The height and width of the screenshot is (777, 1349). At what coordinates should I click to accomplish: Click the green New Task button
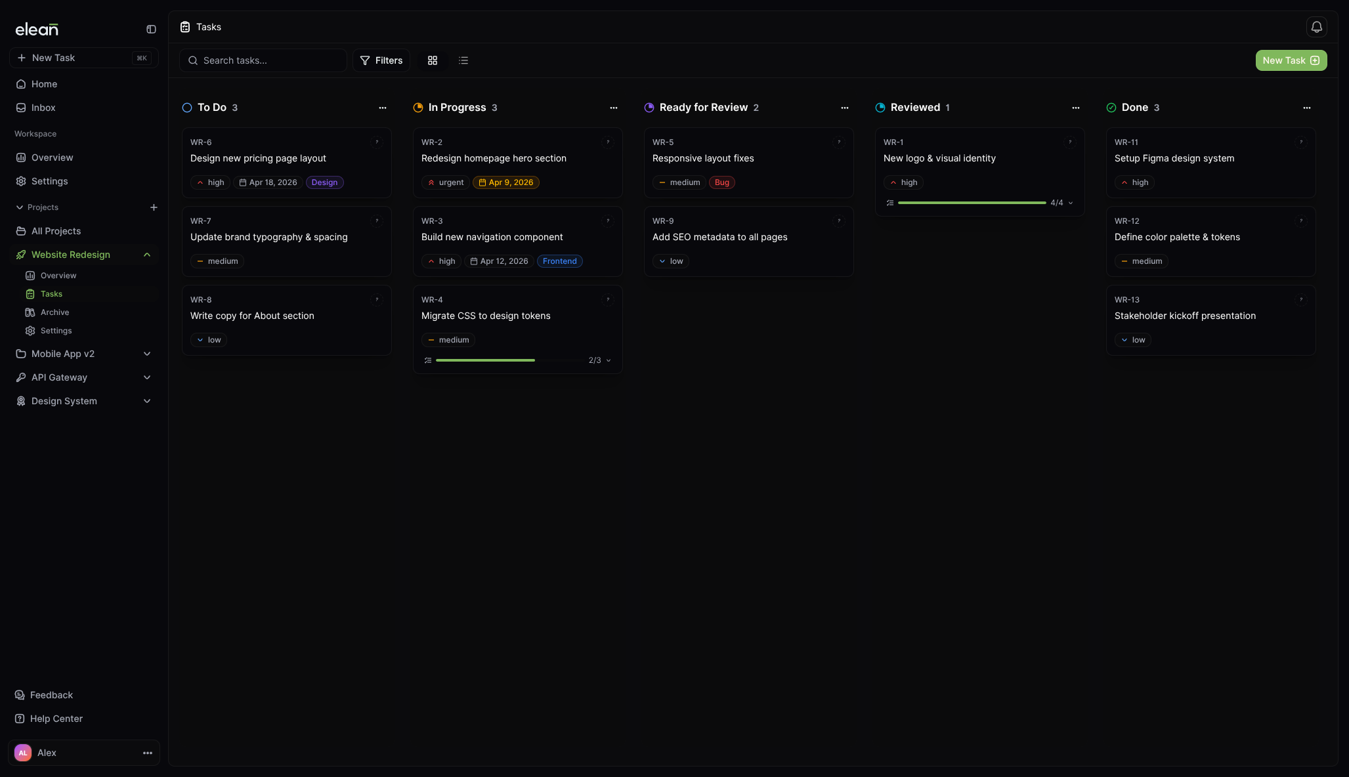(1291, 60)
